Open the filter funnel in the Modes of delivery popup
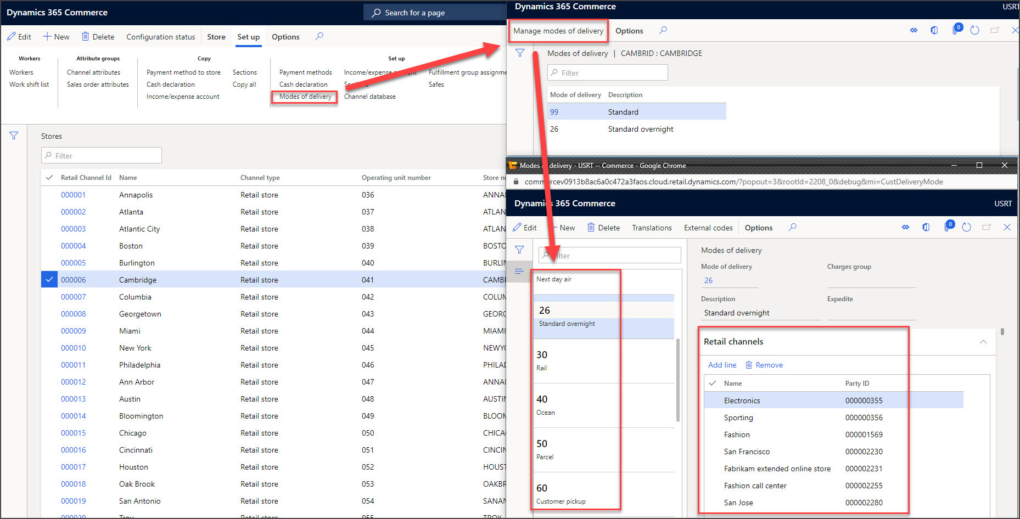Viewport: 1020px width, 519px height. tap(519, 250)
